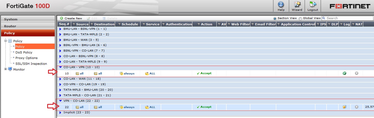
Task: Click the ALL service icon in policy 10
Action: [147, 74]
